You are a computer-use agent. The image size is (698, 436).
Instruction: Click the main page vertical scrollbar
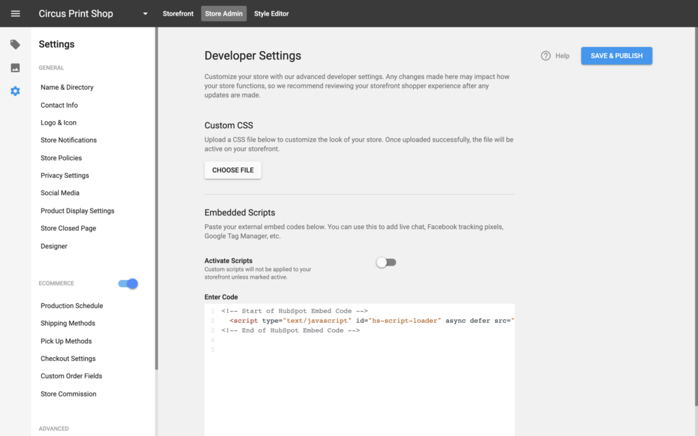(x=696, y=216)
